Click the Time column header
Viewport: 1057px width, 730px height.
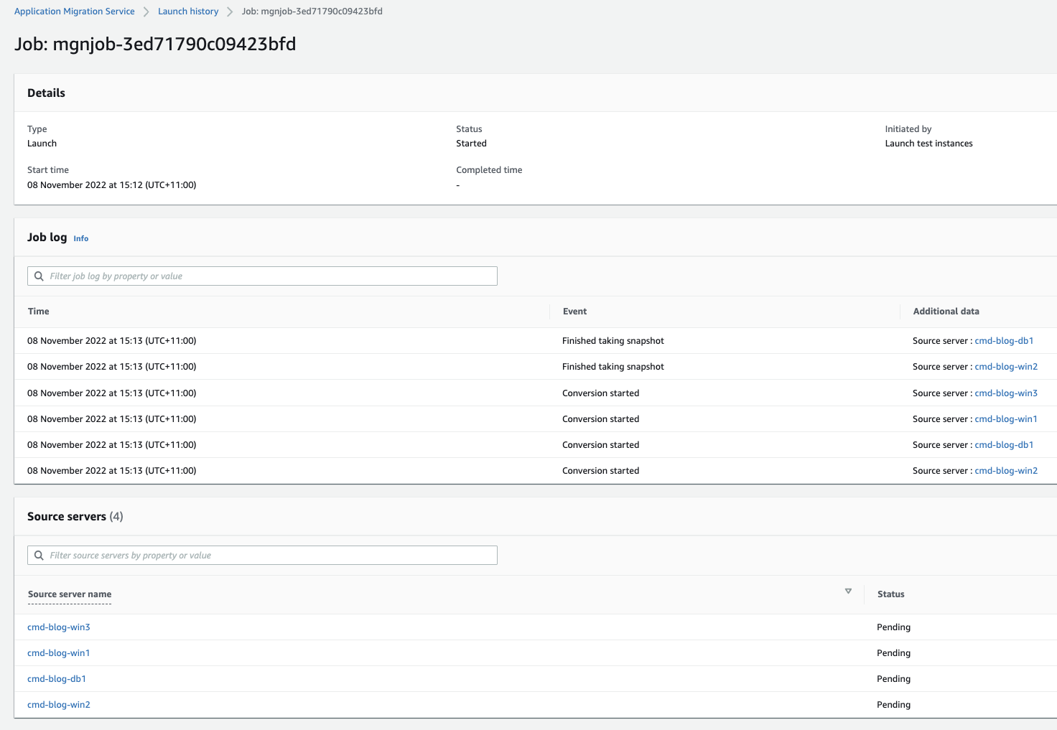(39, 312)
